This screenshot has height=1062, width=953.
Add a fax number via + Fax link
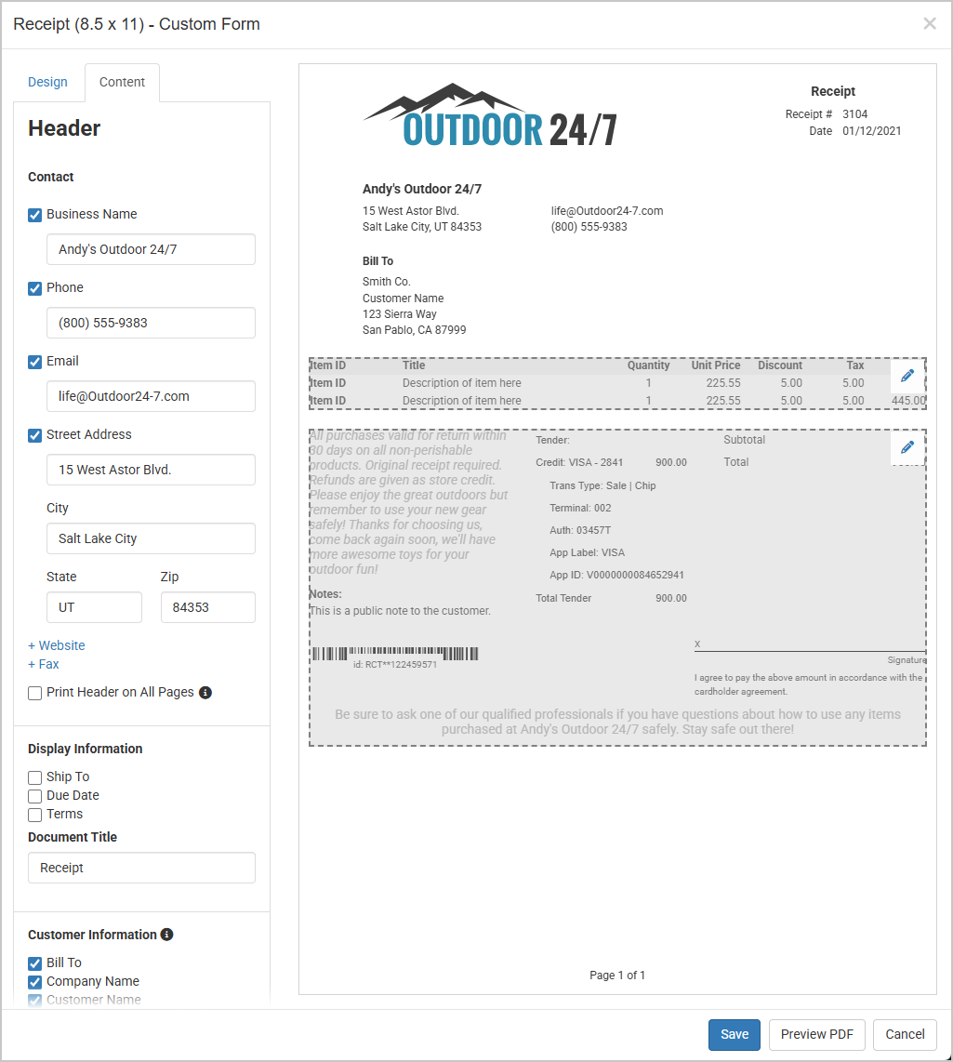pos(44,663)
